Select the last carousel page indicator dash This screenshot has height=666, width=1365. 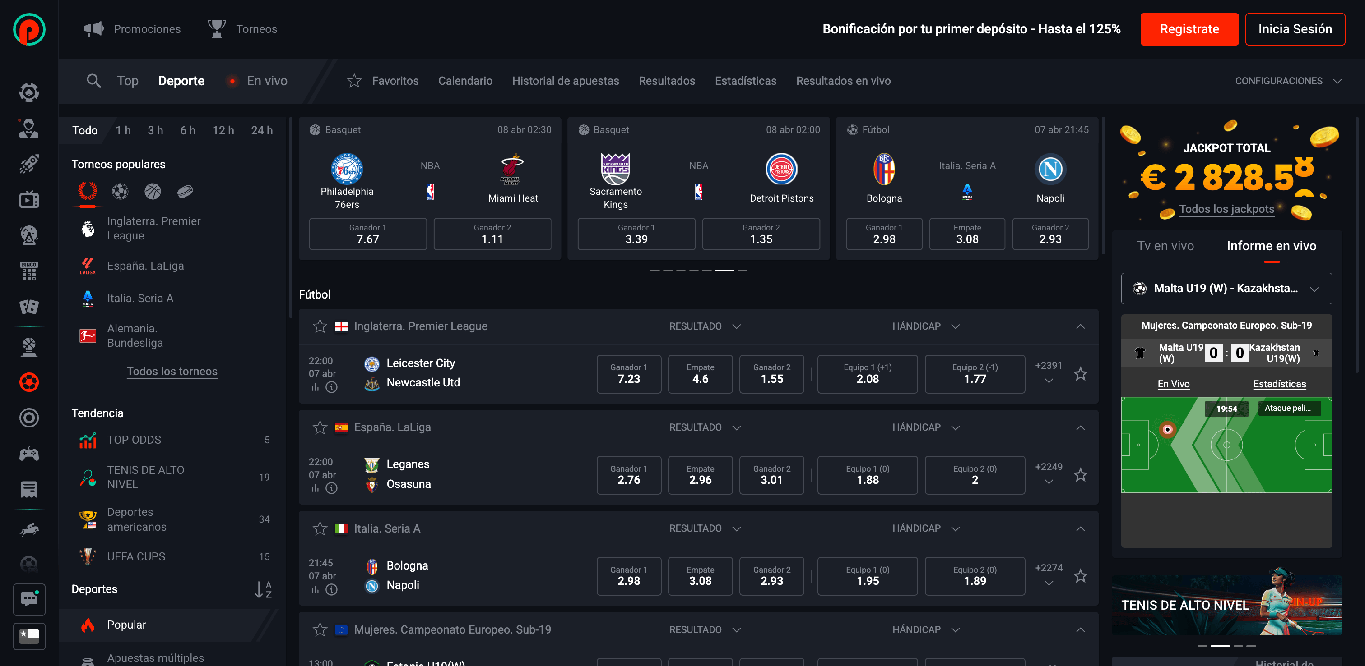click(x=743, y=271)
